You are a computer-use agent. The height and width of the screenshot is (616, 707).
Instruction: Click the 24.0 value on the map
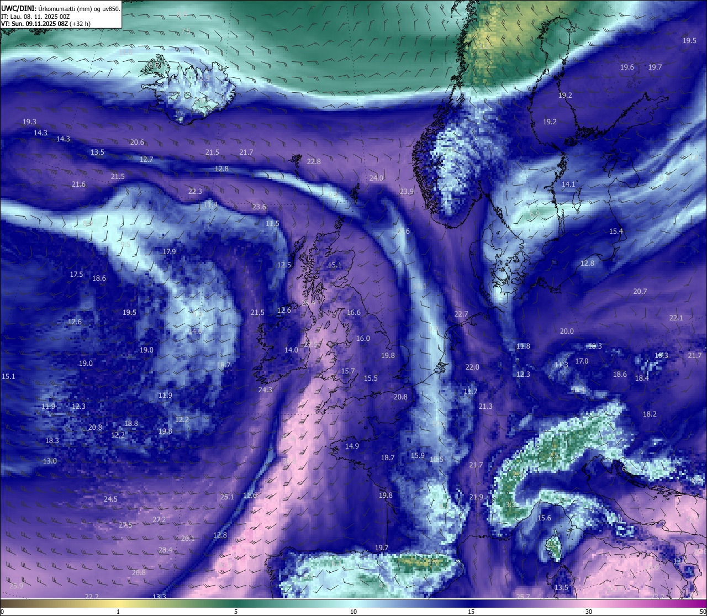click(x=376, y=178)
